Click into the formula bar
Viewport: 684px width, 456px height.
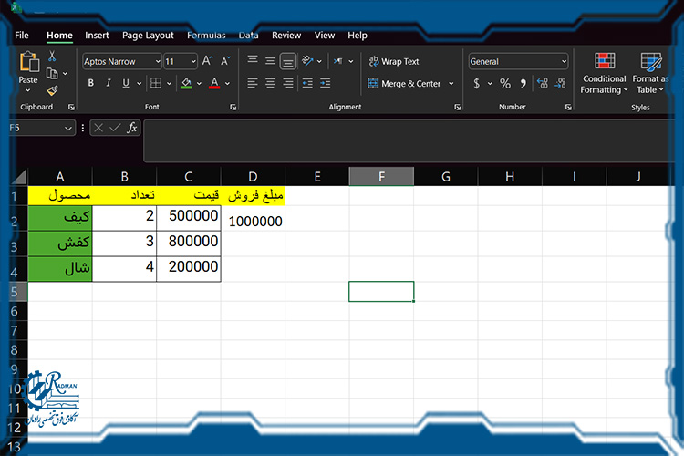(408, 141)
